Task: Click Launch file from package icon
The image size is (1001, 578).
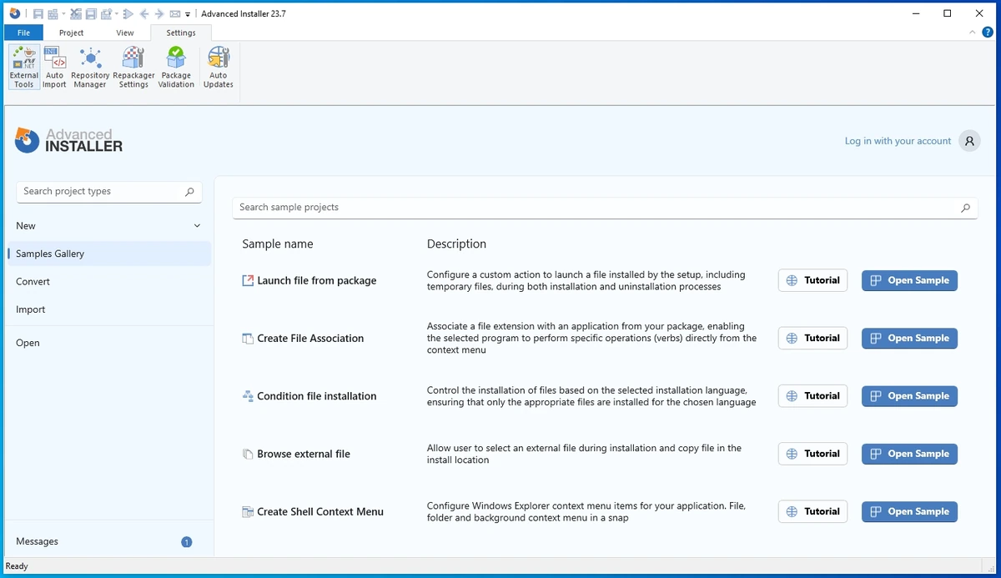Action: coord(248,281)
